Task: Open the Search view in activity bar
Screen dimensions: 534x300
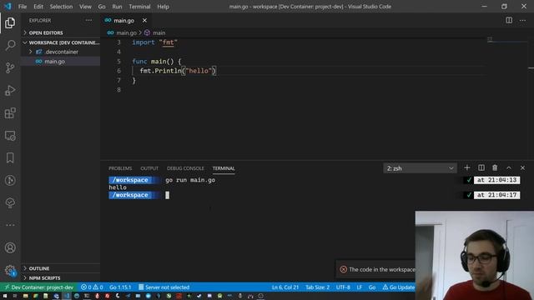Action: (10, 45)
